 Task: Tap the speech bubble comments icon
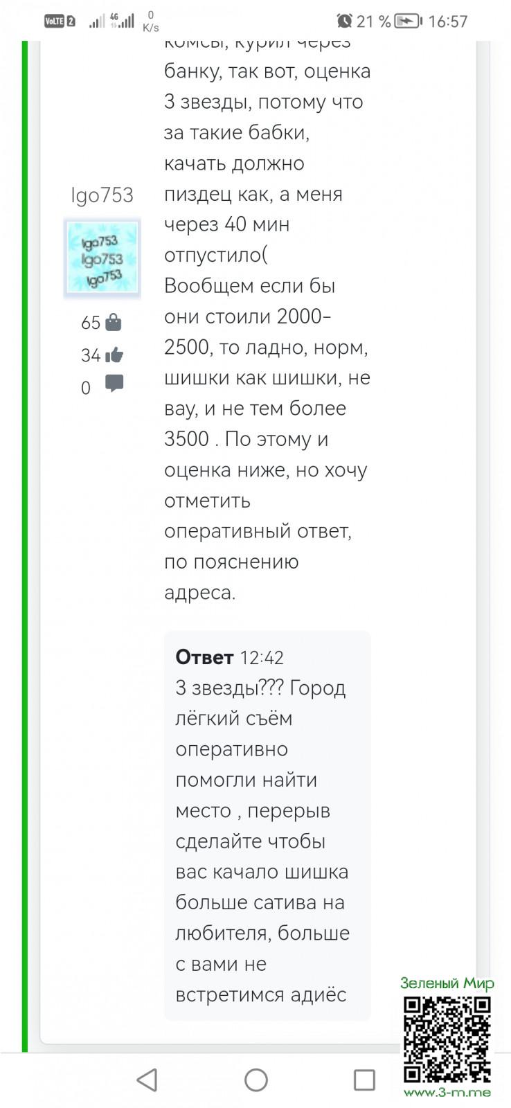pos(114,384)
